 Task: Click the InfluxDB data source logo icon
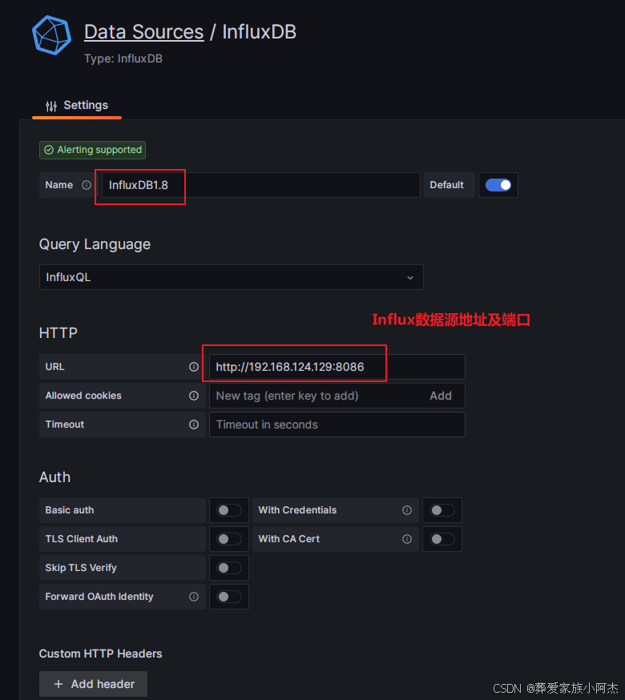(x=51, y=35)
